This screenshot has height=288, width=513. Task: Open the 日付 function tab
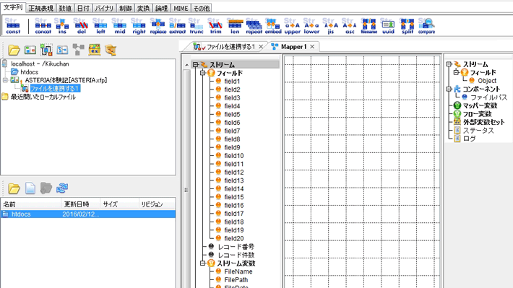(83, 8)
